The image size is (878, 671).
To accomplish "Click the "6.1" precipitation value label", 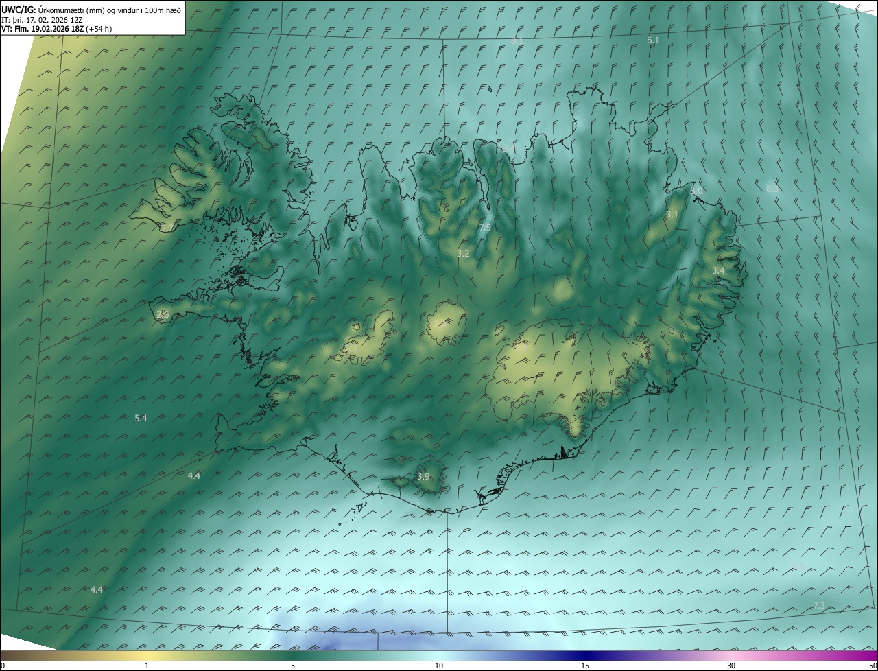I will (653, 40).
